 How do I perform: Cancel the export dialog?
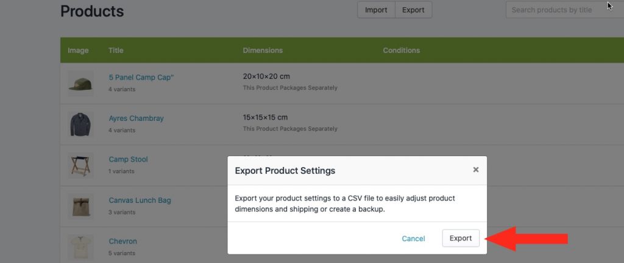[414, 239]
